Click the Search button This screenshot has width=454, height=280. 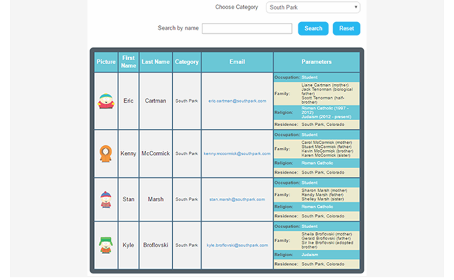[x=313, y=29]
